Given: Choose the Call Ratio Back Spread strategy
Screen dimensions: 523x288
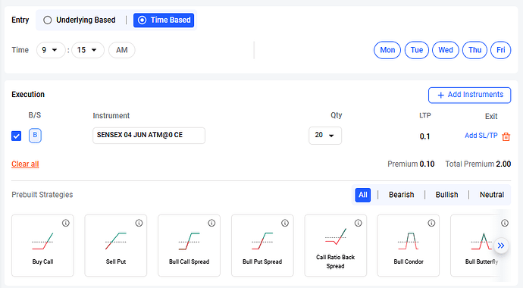Looking at the screenshot, I should (336, 246).
